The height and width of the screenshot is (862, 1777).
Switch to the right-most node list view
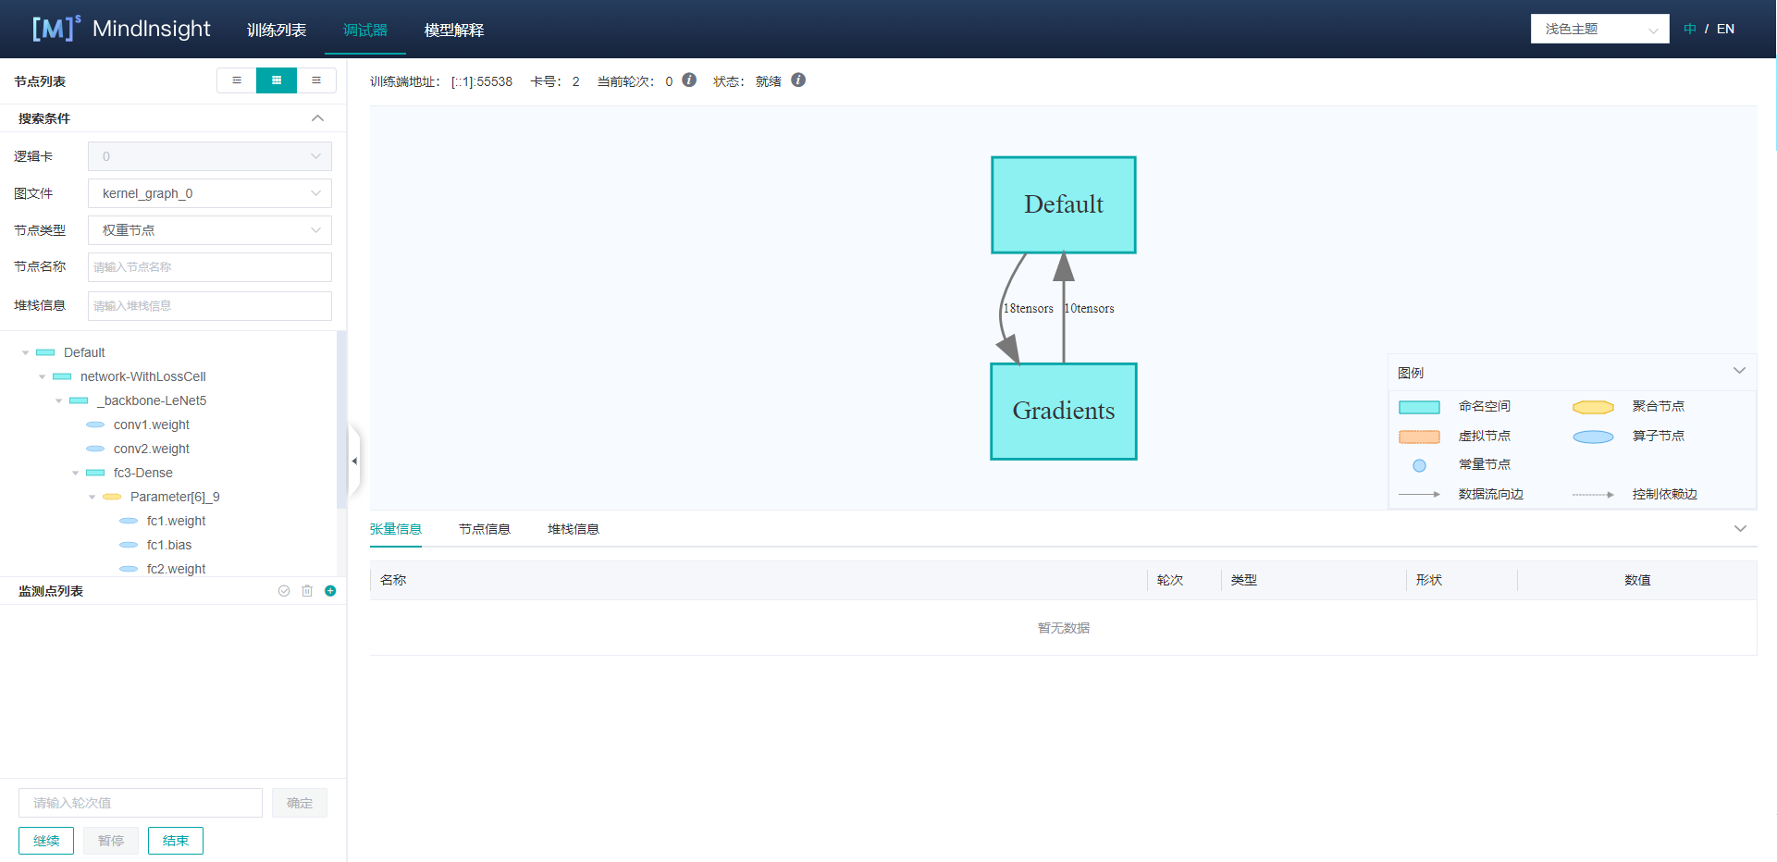click(316, 80)
